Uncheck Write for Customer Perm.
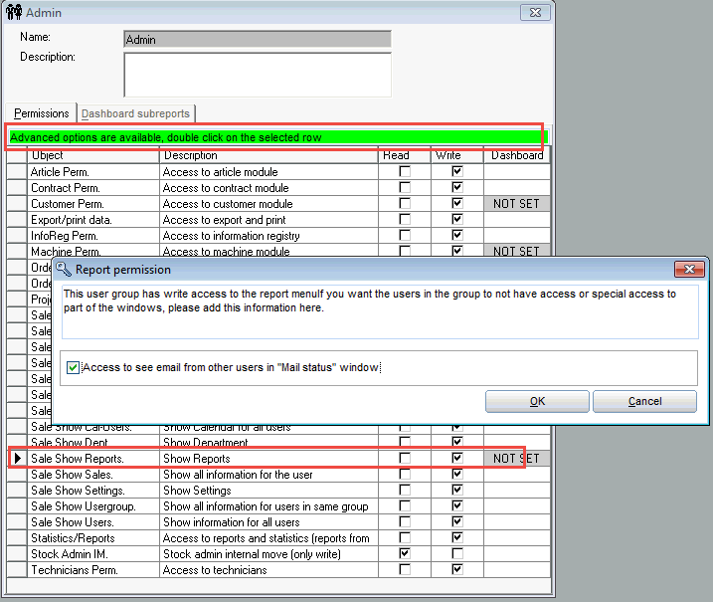The height and width of the screenshot is (602, 713). coord(456,204)
